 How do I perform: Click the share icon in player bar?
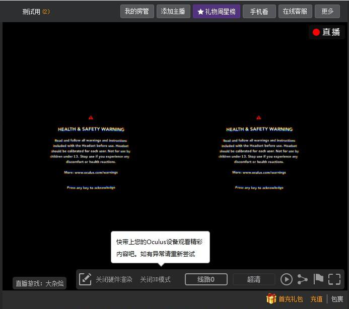tap(303, 279)
